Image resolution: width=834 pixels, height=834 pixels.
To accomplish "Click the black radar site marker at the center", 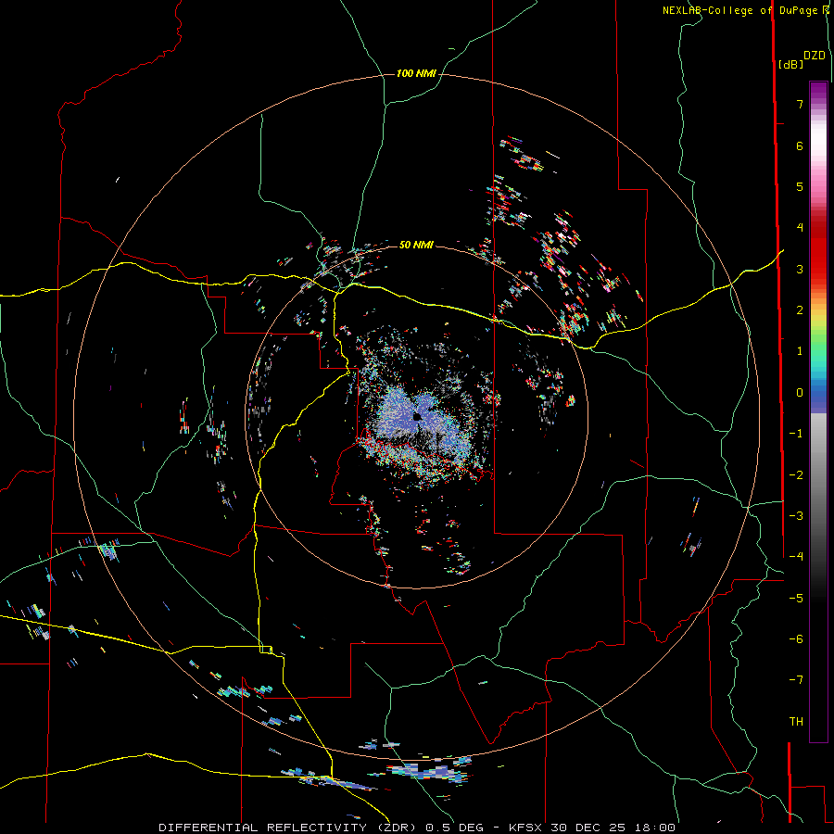I will (x=417, y=416).
